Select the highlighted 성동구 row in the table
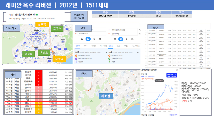 [38, 103]
